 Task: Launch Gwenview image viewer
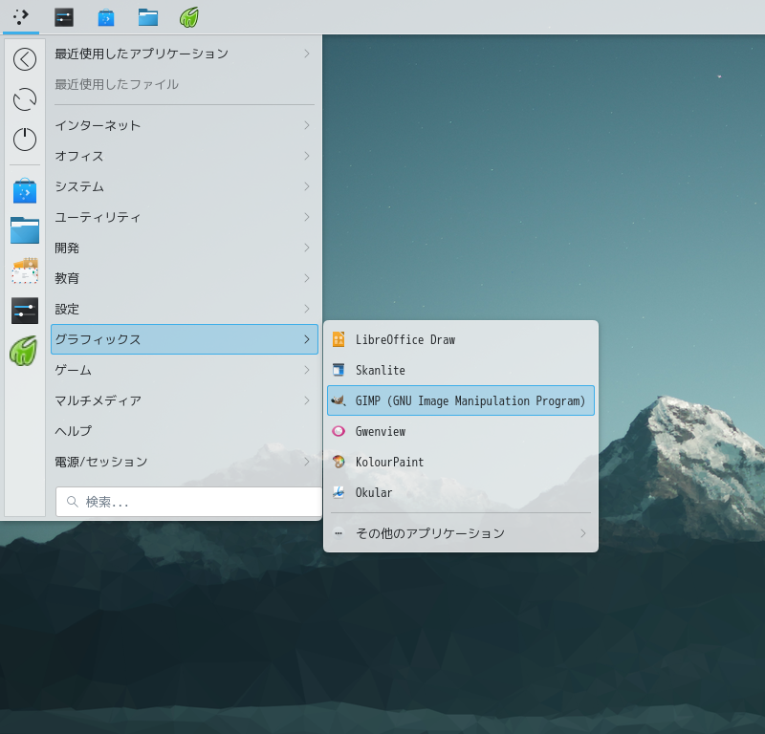click(x=461, y=431)
